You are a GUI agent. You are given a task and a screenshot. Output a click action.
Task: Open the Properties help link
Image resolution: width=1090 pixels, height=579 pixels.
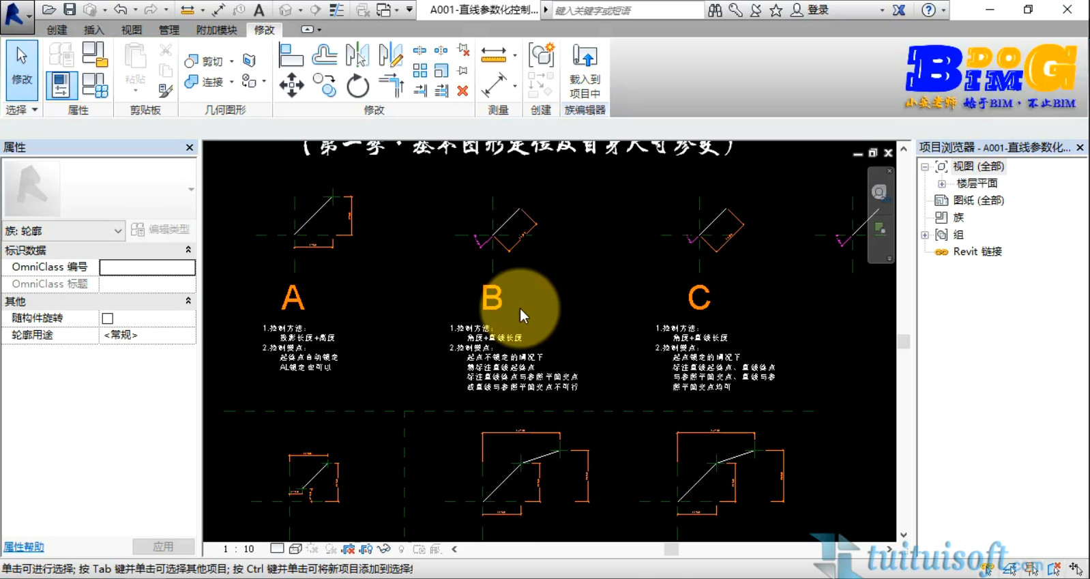[24, 547]
